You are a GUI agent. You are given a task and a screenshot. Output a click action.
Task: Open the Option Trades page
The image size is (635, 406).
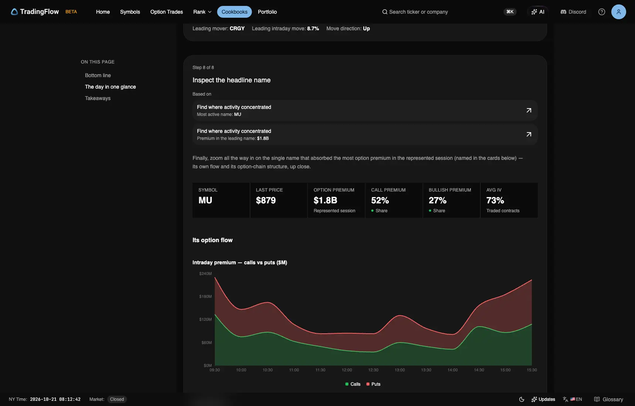point(167,12)
